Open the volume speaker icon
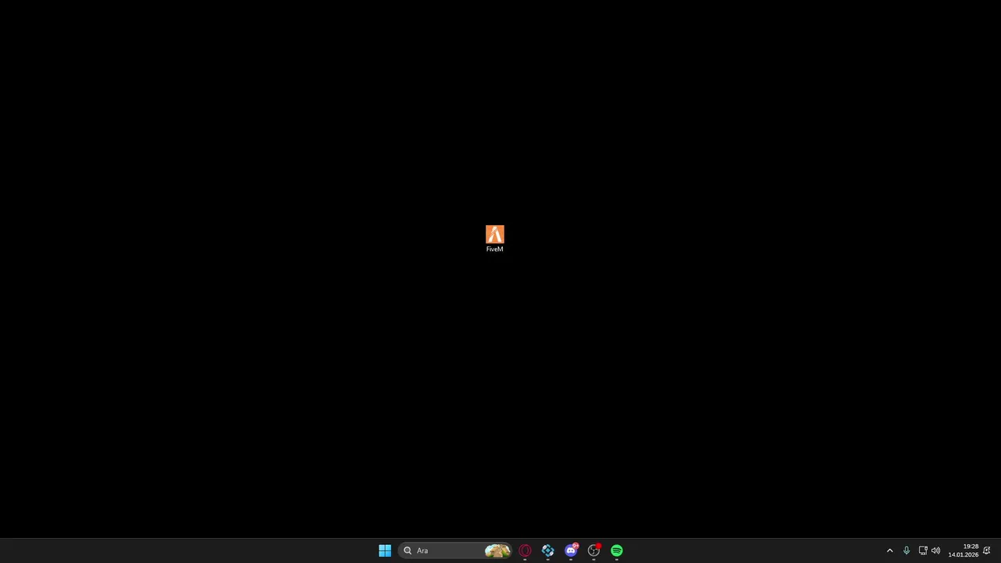Image resolution: width=1001 pixels, height=563 pixels. tap(936, 550)
